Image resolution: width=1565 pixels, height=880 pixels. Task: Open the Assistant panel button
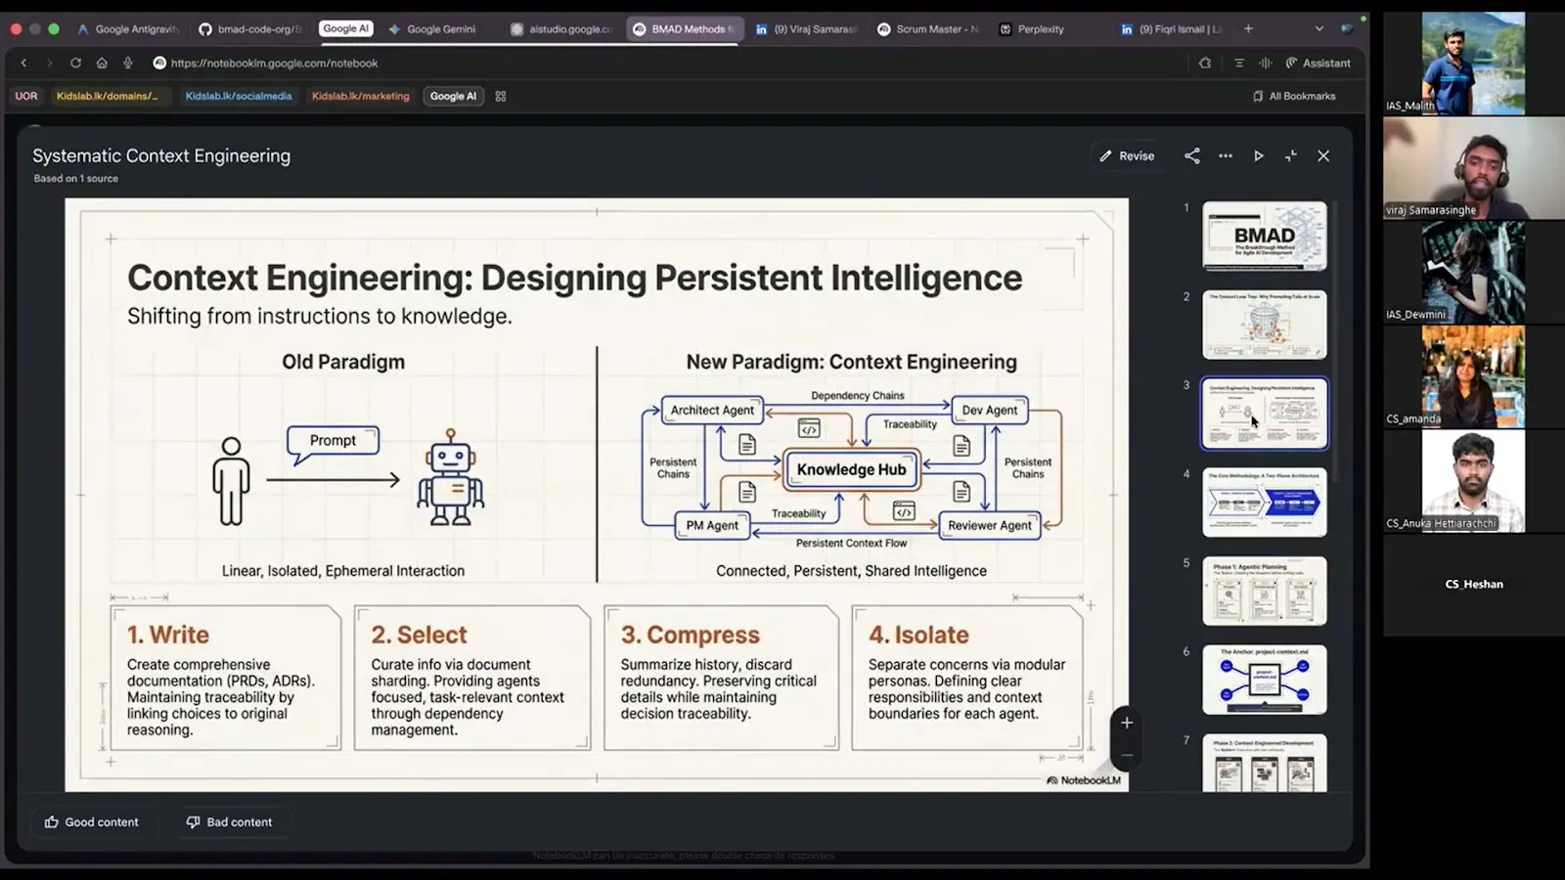[1318, 63]
